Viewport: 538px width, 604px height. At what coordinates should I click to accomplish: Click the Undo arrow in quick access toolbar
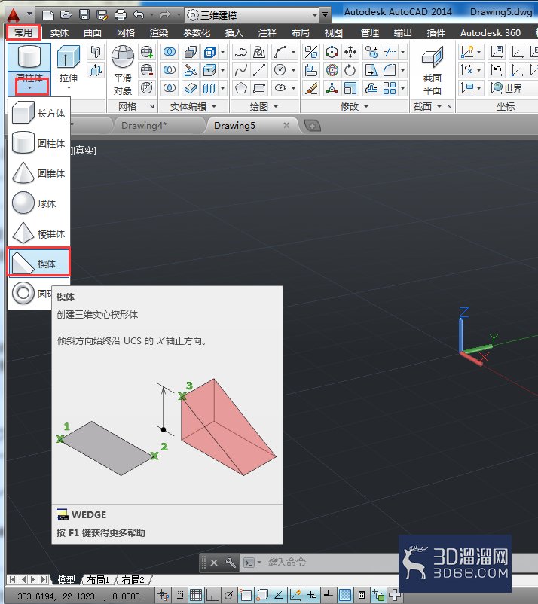point(139,14)
